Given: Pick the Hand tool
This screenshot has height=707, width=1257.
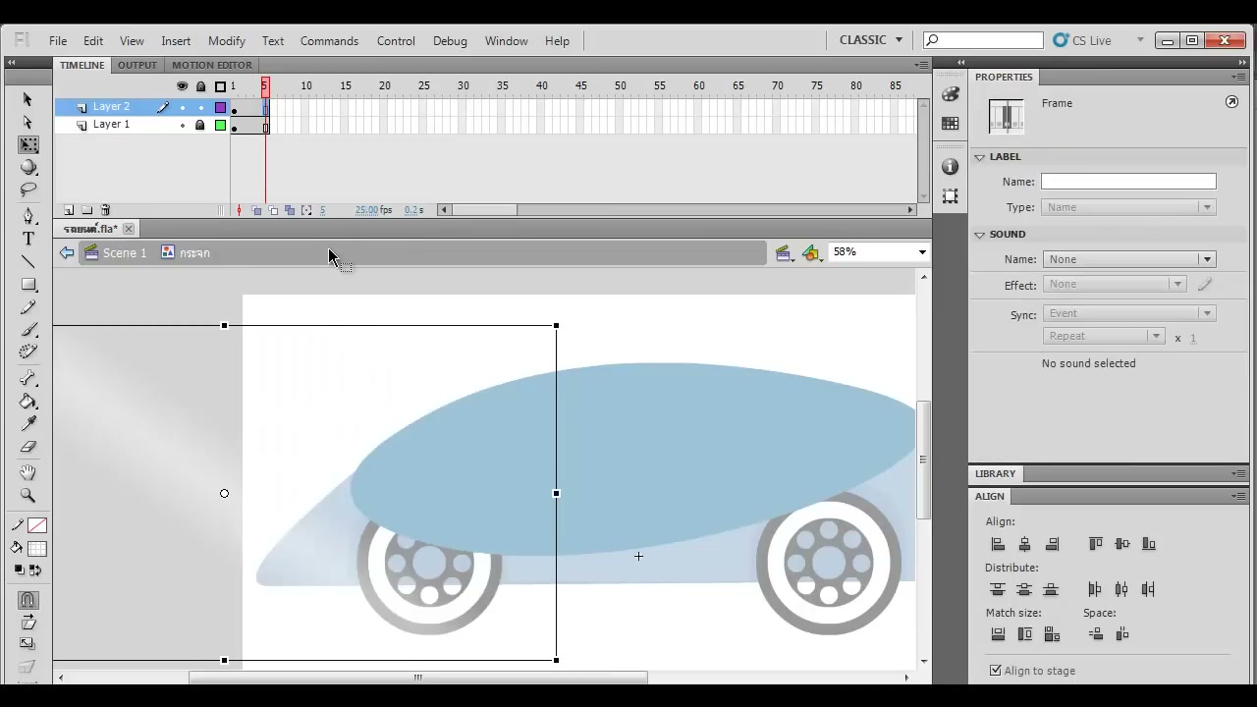Looking at the screenshot, I should [28, 472].
